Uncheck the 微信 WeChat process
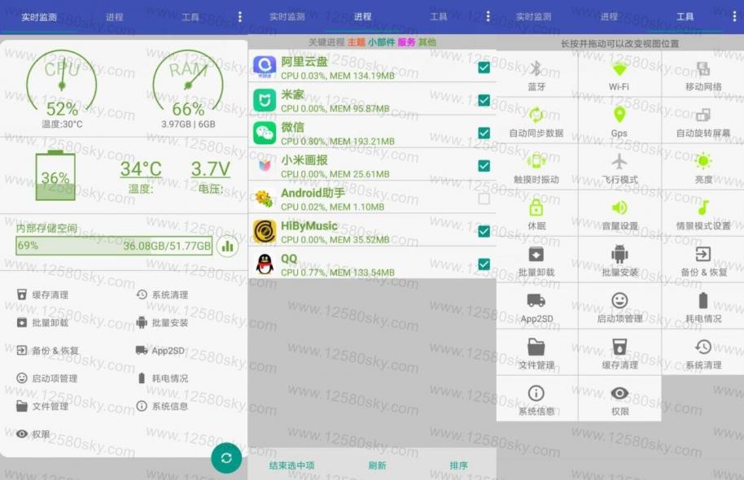744x480 pixels. 484,132
